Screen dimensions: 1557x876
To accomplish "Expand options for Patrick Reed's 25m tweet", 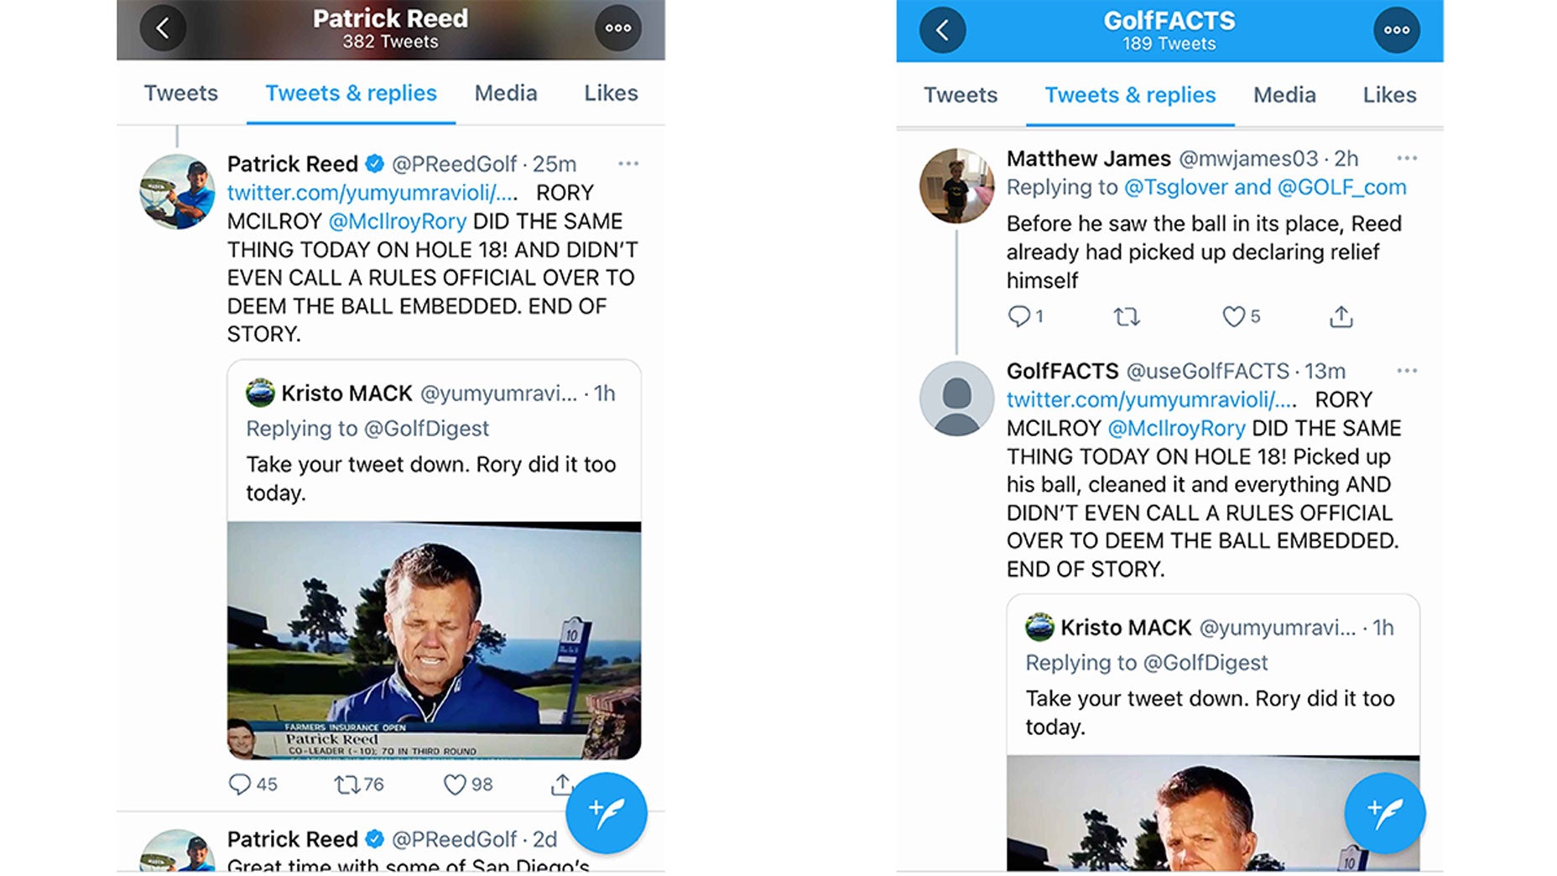I will pos(628,164).
